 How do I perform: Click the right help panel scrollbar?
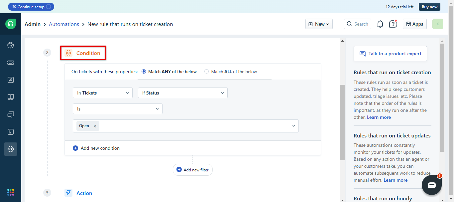442,98
